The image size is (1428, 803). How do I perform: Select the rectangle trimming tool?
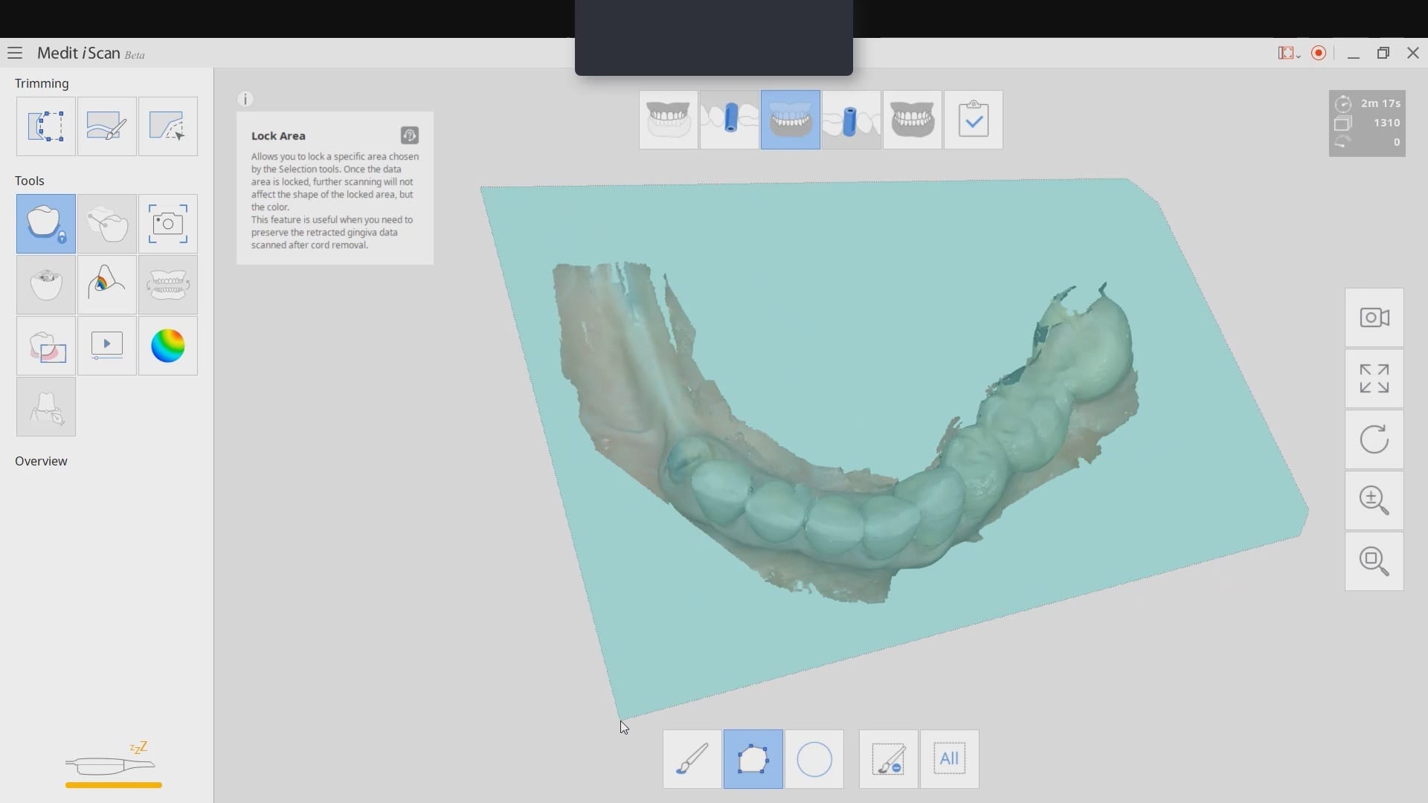(46, 126)
